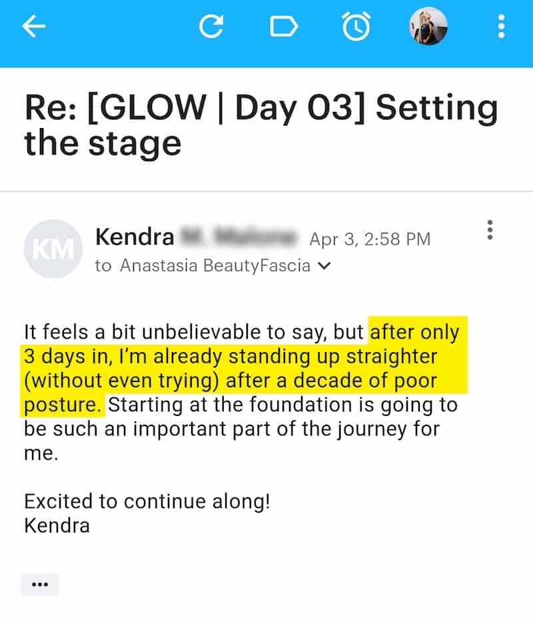
Task: Open the profile photo avatar
Action: point(428,27)
